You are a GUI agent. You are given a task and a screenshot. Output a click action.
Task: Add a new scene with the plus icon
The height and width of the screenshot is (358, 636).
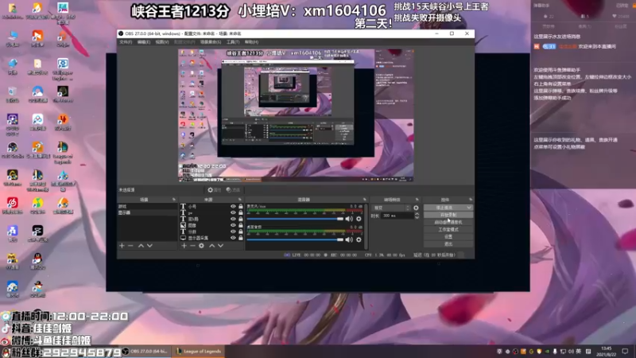[x=122, y=246]
